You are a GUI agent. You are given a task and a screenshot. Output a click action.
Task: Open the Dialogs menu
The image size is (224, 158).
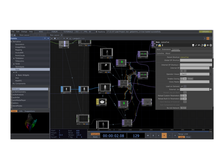coord(24,32)
